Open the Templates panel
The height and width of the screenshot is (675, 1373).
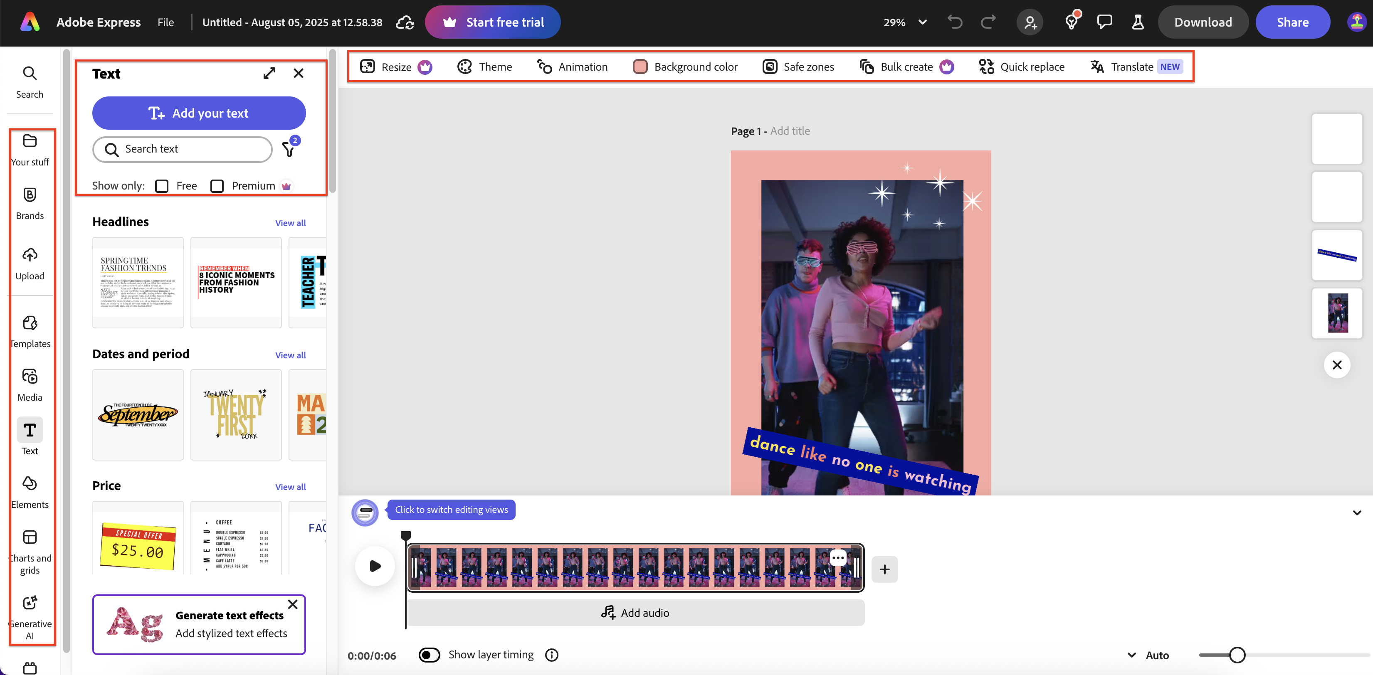pos(30,332)
